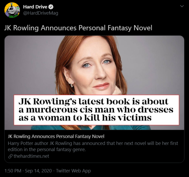The height and width of the screenshot is (177, 189).
Task: Open the Hard Drive display name
Action: coord(35,7)
